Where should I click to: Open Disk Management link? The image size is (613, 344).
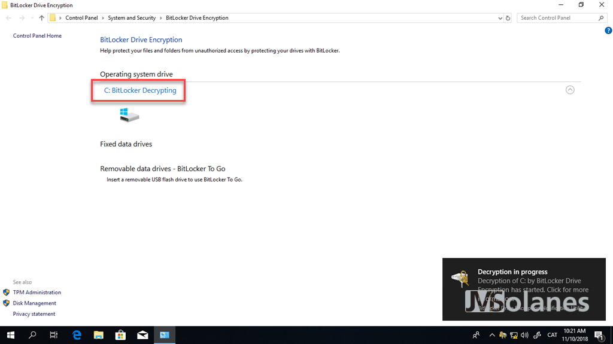tap(34, 303)
